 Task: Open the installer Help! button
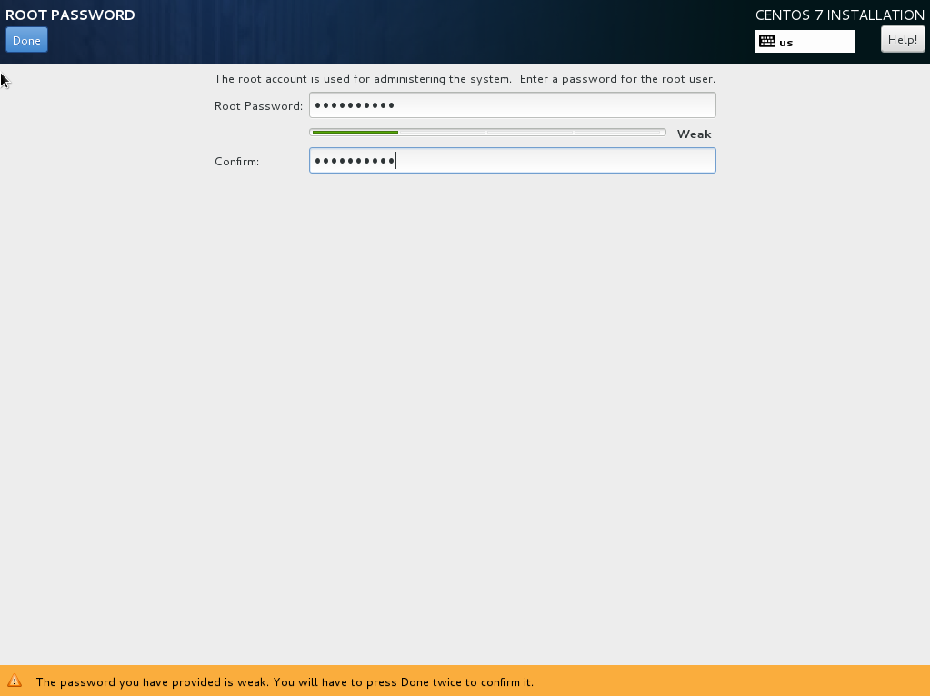[902, 39]
